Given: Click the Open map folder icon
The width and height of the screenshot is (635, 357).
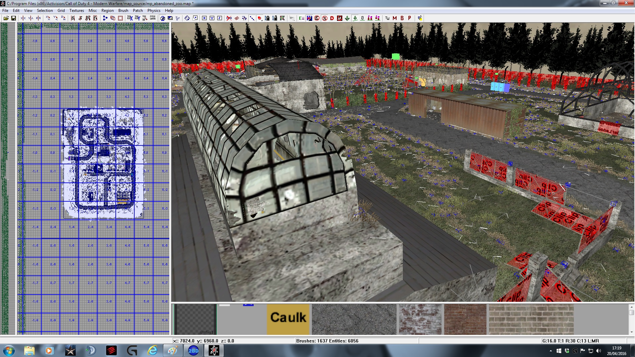Looking at the screenshot, I should point(6,18).
